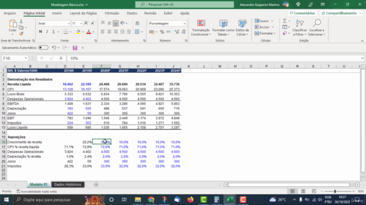Switch to the Fórmulas tab
This screenshot has width=366, height=205.
point(112,13)
